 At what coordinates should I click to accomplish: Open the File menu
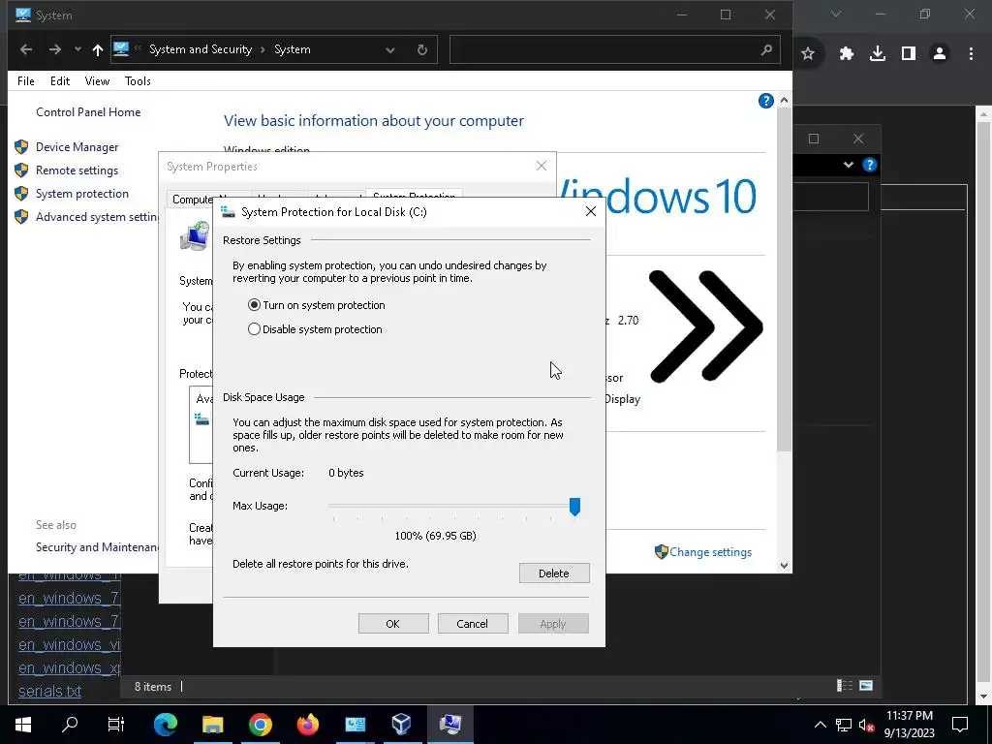tap(26, 81)
